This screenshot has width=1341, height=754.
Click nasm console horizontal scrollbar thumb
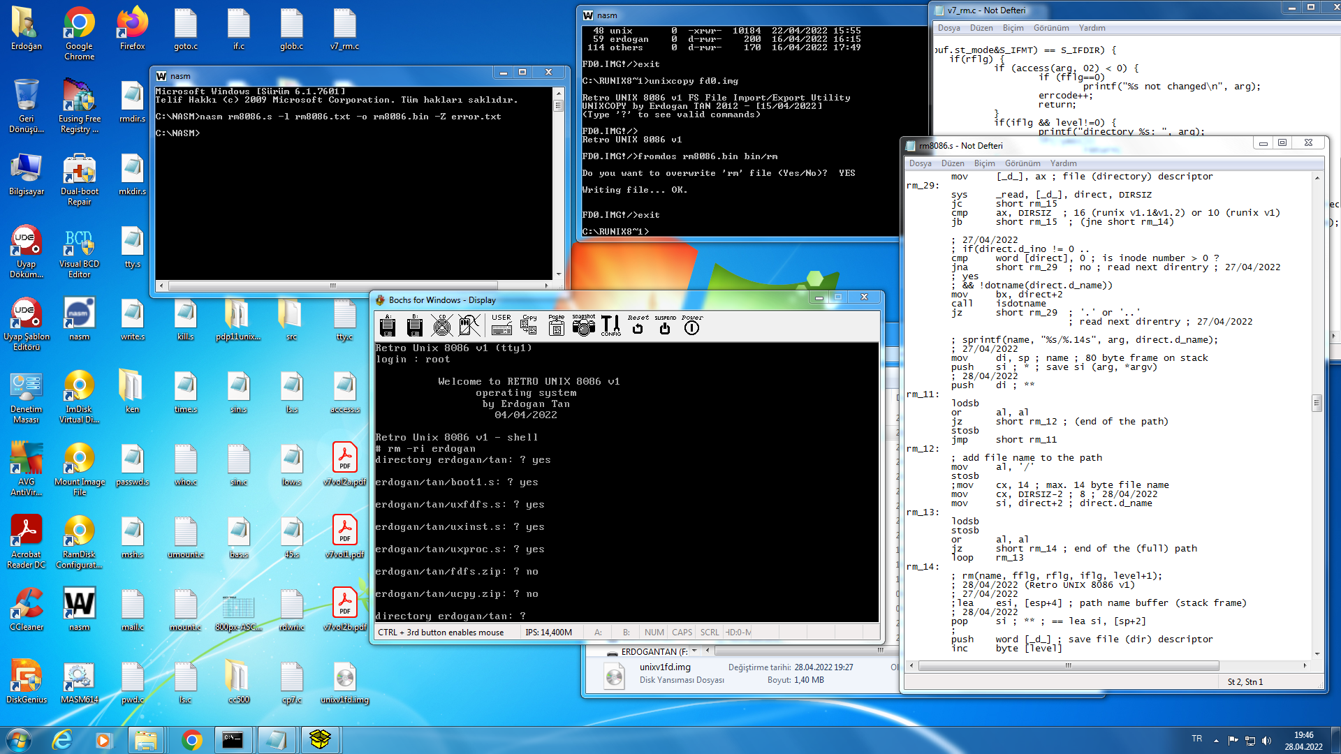coord(332,286)
